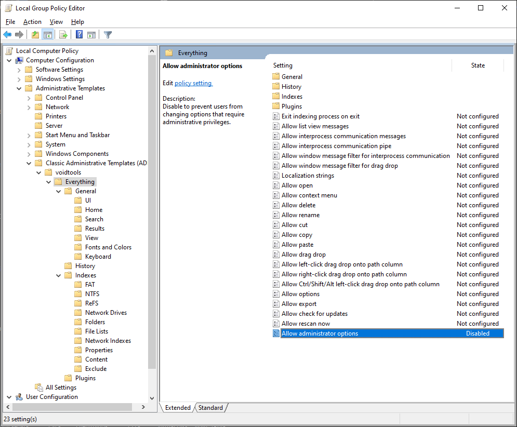Click the All Settings tree icon
This screenshot has width=517, height=427.
(39, 388)
